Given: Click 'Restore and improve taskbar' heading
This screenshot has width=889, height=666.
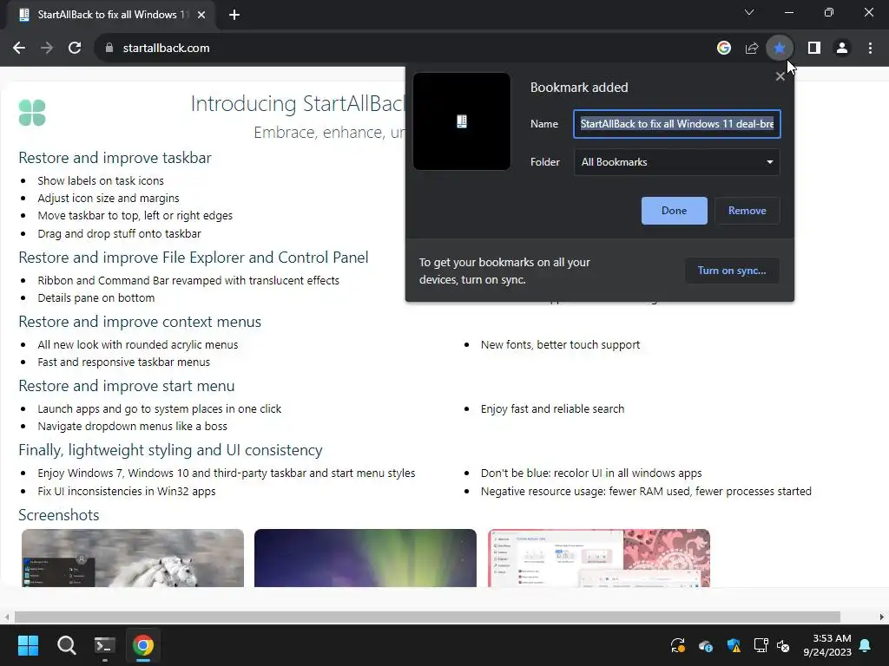Looking at the screenshot, I should (x=115, y=158).
